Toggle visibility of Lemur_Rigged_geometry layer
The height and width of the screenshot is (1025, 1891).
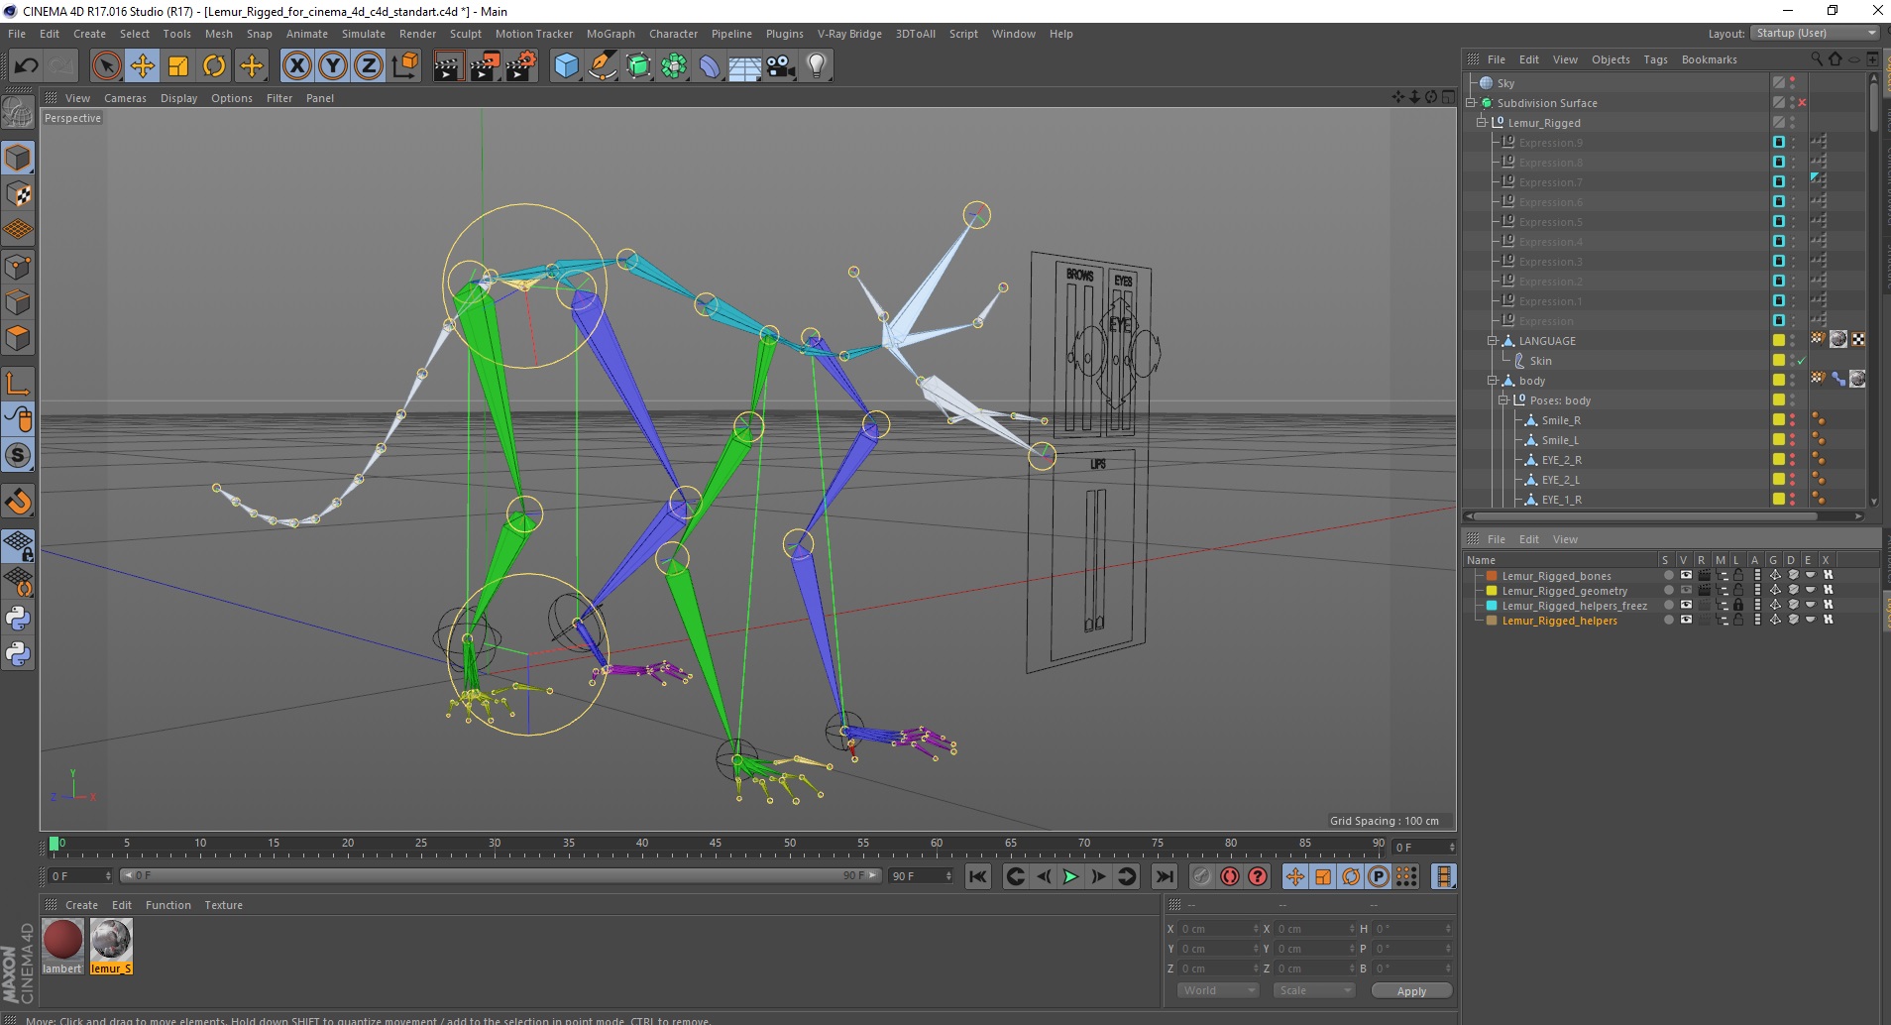point(1686,590)
